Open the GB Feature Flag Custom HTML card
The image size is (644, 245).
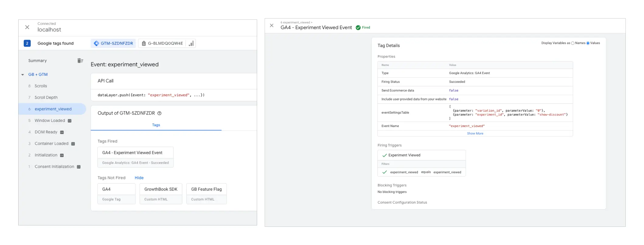[207, 194]
